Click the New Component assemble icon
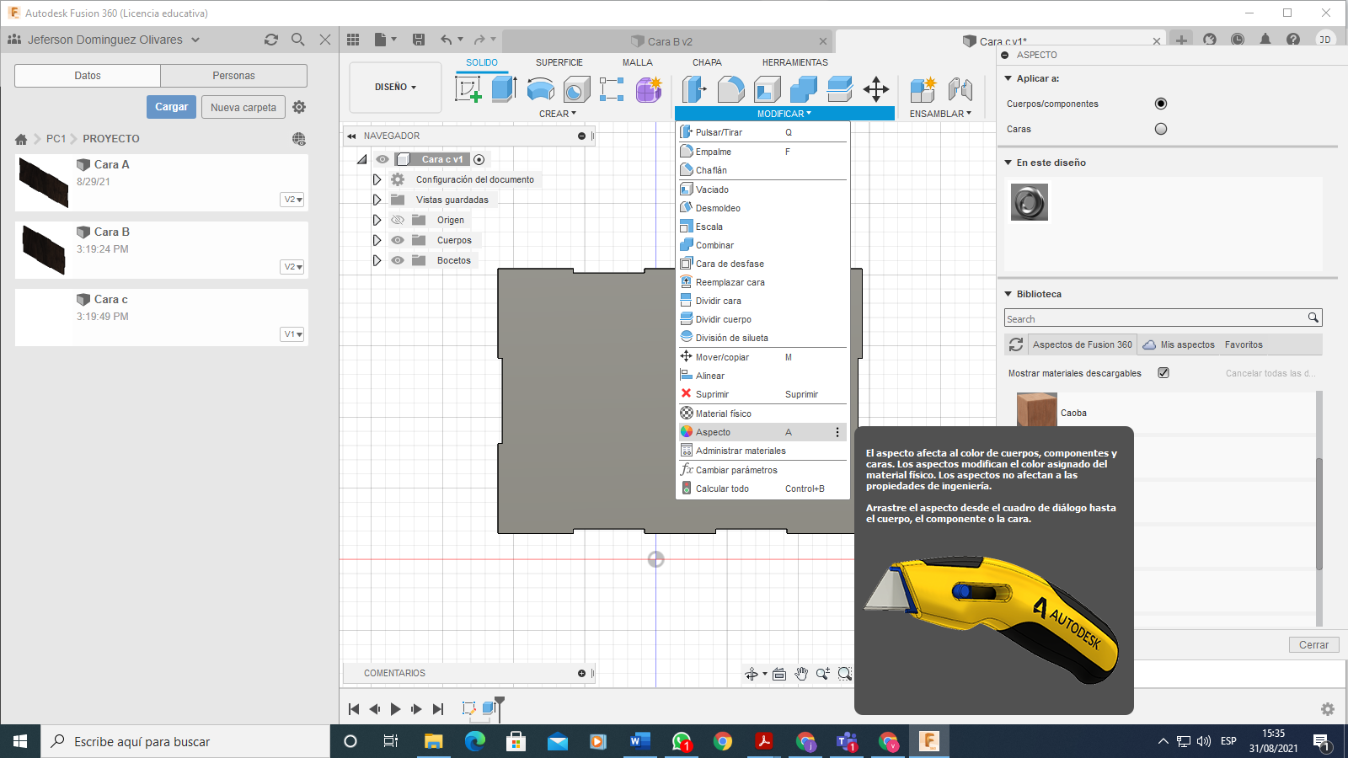 (x=923, y=88)
